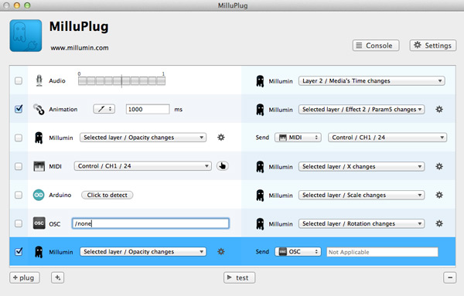Image resolution: width=464 pixels, height=296 pixels.
Task: Open gear settings for Scale changes target
Action: coord(439,196)
